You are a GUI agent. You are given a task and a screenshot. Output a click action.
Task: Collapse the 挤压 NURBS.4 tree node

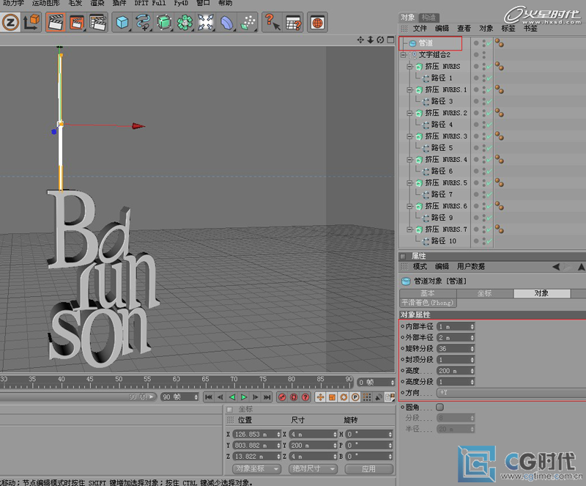pos(409,160)
